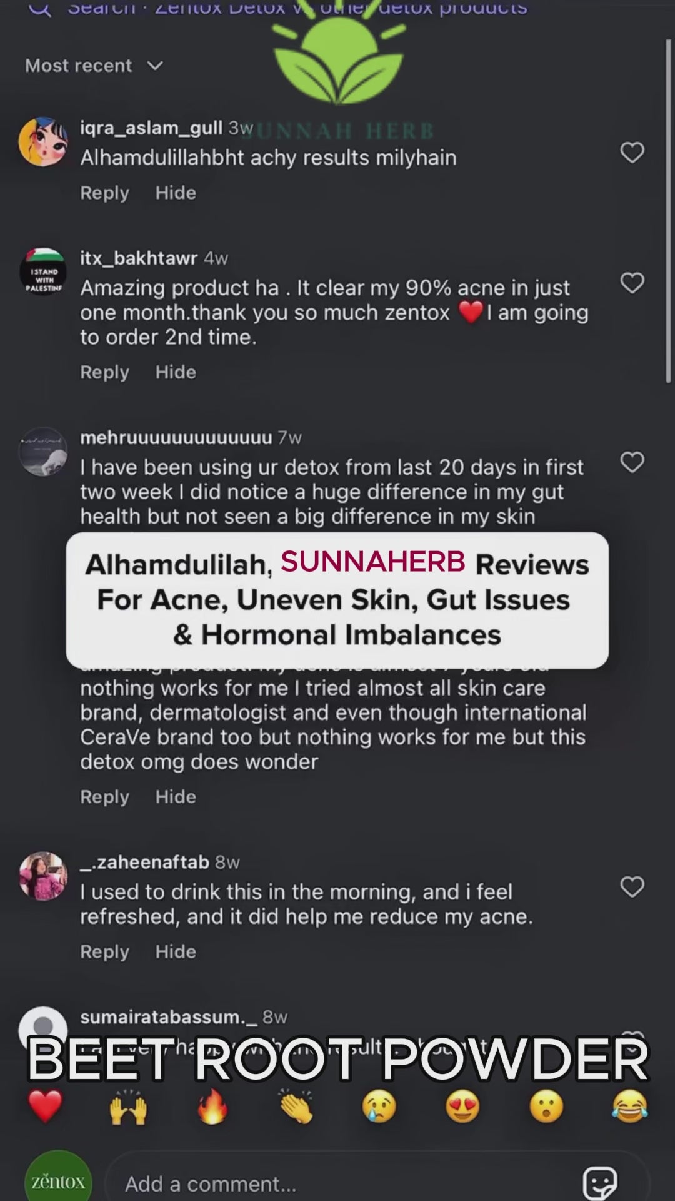Tap the red heart emoji reaction
The width and height of the screenshot is (675, 1201).
point(45,1106)
